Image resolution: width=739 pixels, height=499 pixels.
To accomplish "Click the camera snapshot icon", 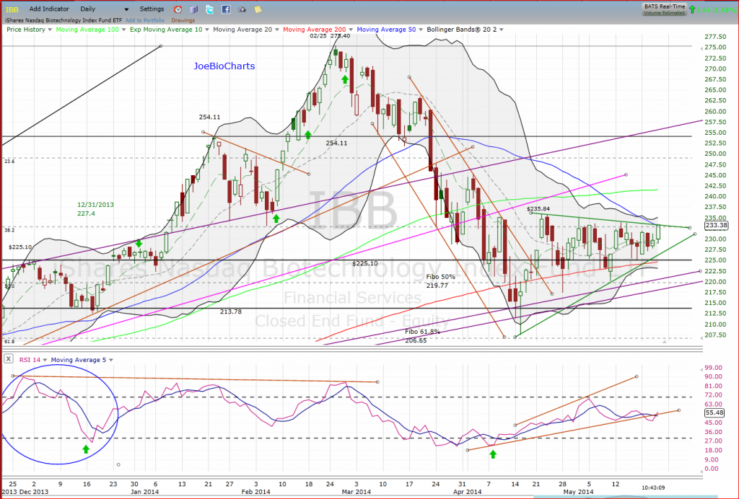I will coord(241,9).
